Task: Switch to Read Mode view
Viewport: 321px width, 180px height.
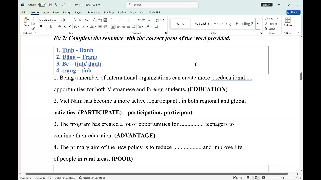Action: coord(248,178)
